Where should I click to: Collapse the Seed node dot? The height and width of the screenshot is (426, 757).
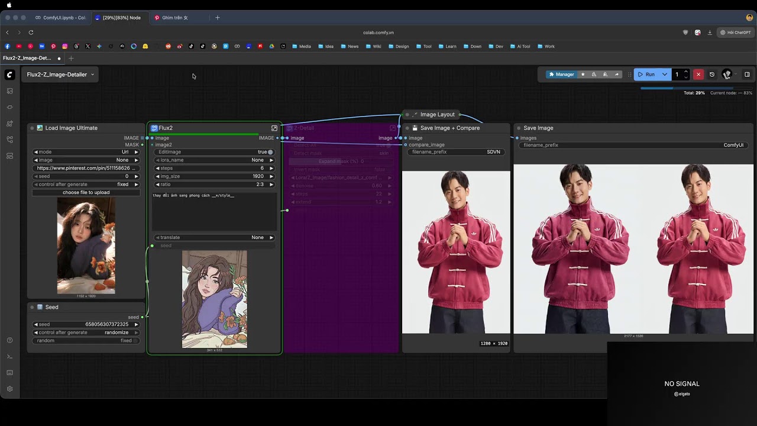[x=32, y=307]
